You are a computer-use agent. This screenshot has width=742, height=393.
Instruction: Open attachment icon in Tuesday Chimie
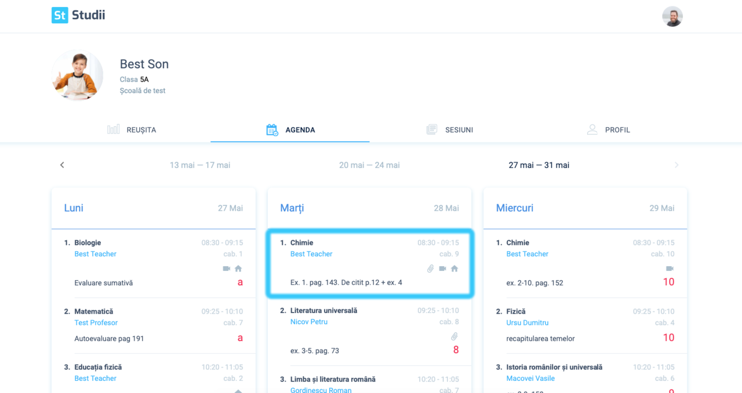click(x=430, y=269)
